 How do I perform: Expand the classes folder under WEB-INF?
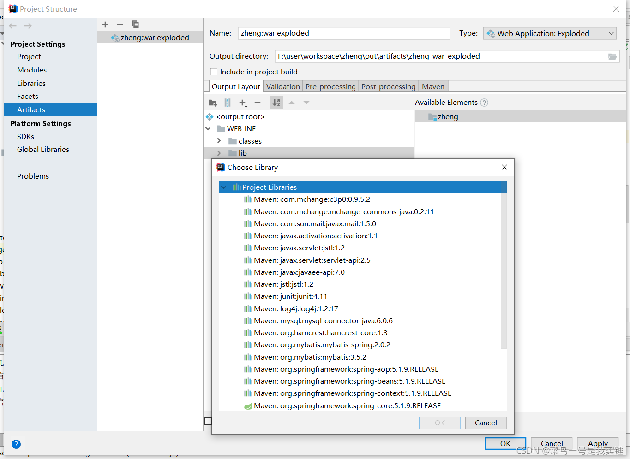click(x=219, y=141)
